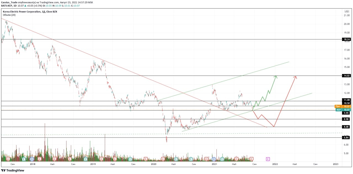Open the USD currency selector
Viewport: 353px width, 174px height.
tap(347, 11)
